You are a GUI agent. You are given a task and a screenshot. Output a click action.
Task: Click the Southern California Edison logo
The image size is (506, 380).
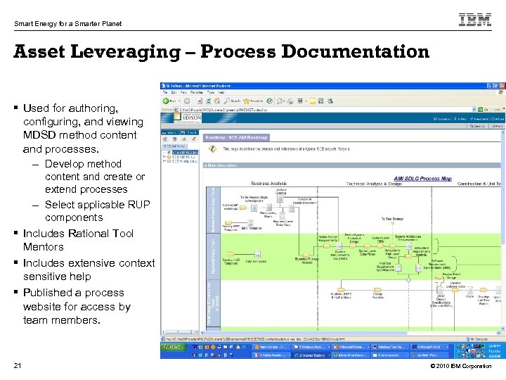pyautogui.click(x=188, y=118)
